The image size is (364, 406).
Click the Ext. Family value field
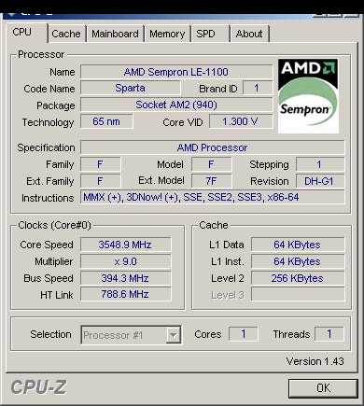click(x=100, y=181)
